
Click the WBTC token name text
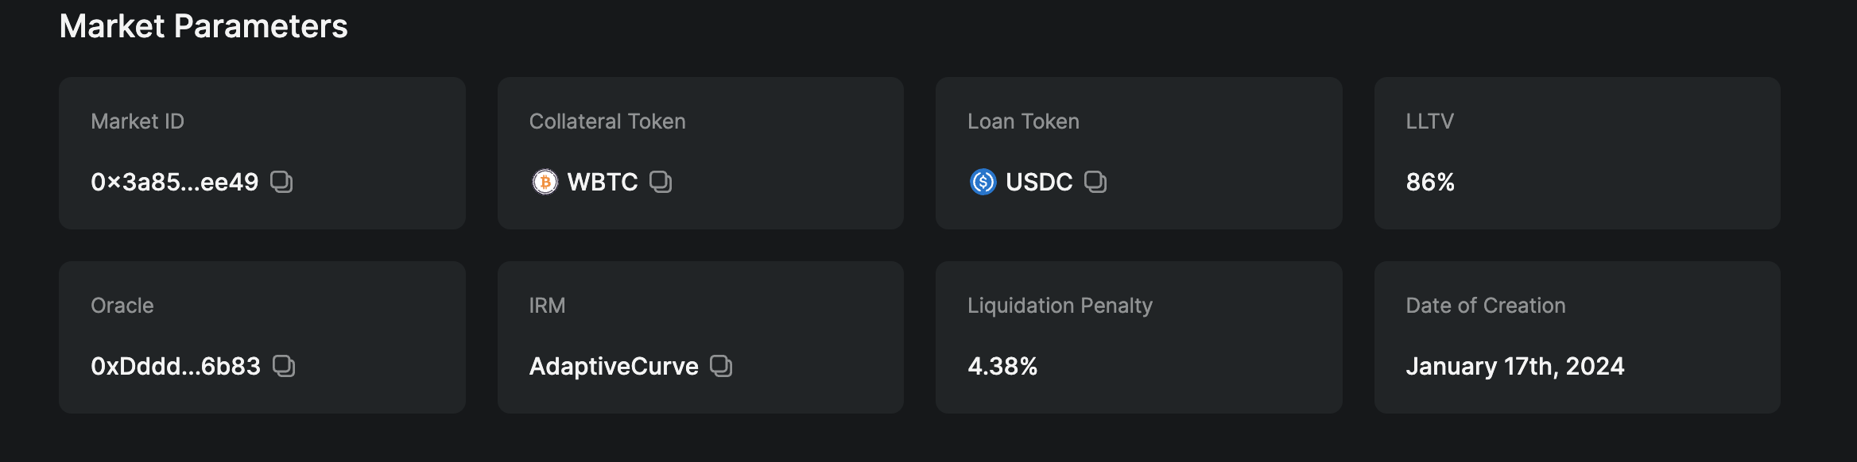(x=602, y=182)
